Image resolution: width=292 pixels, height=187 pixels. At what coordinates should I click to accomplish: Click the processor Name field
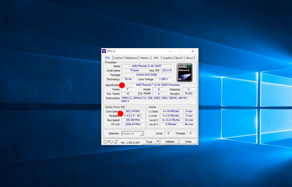[147, 66]
